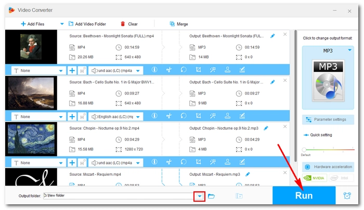This screenshot has height=210, width=364.
Task: Click the MP3 disc format image
Action: (328, 81)
